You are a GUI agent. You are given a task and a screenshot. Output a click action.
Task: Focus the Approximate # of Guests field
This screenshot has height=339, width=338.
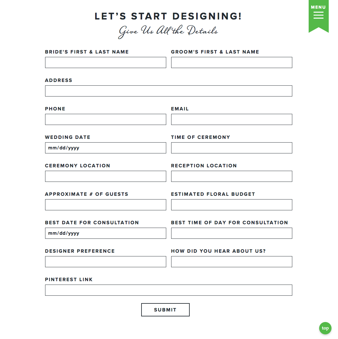point(105,205)
